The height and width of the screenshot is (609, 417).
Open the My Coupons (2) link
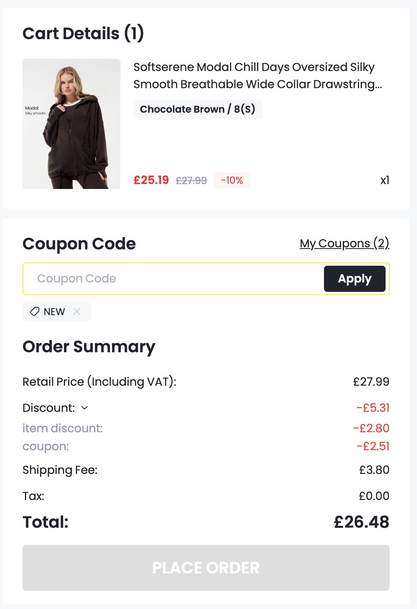tap(344, 243)
